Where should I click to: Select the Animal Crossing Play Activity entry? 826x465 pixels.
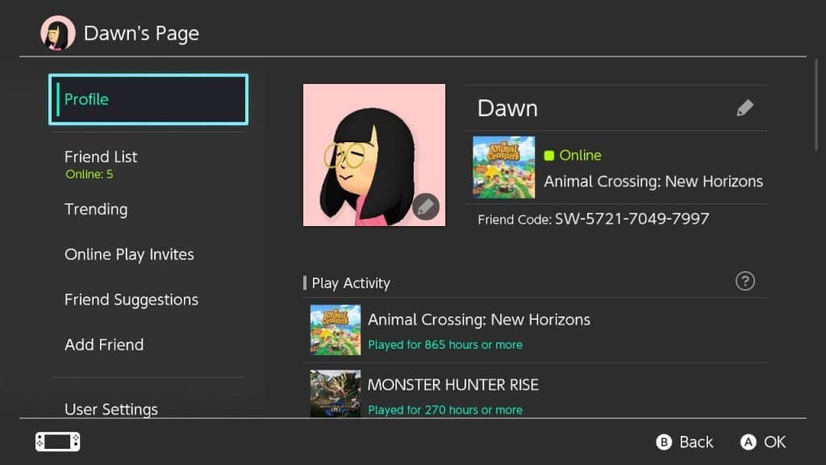coord(478,329)
